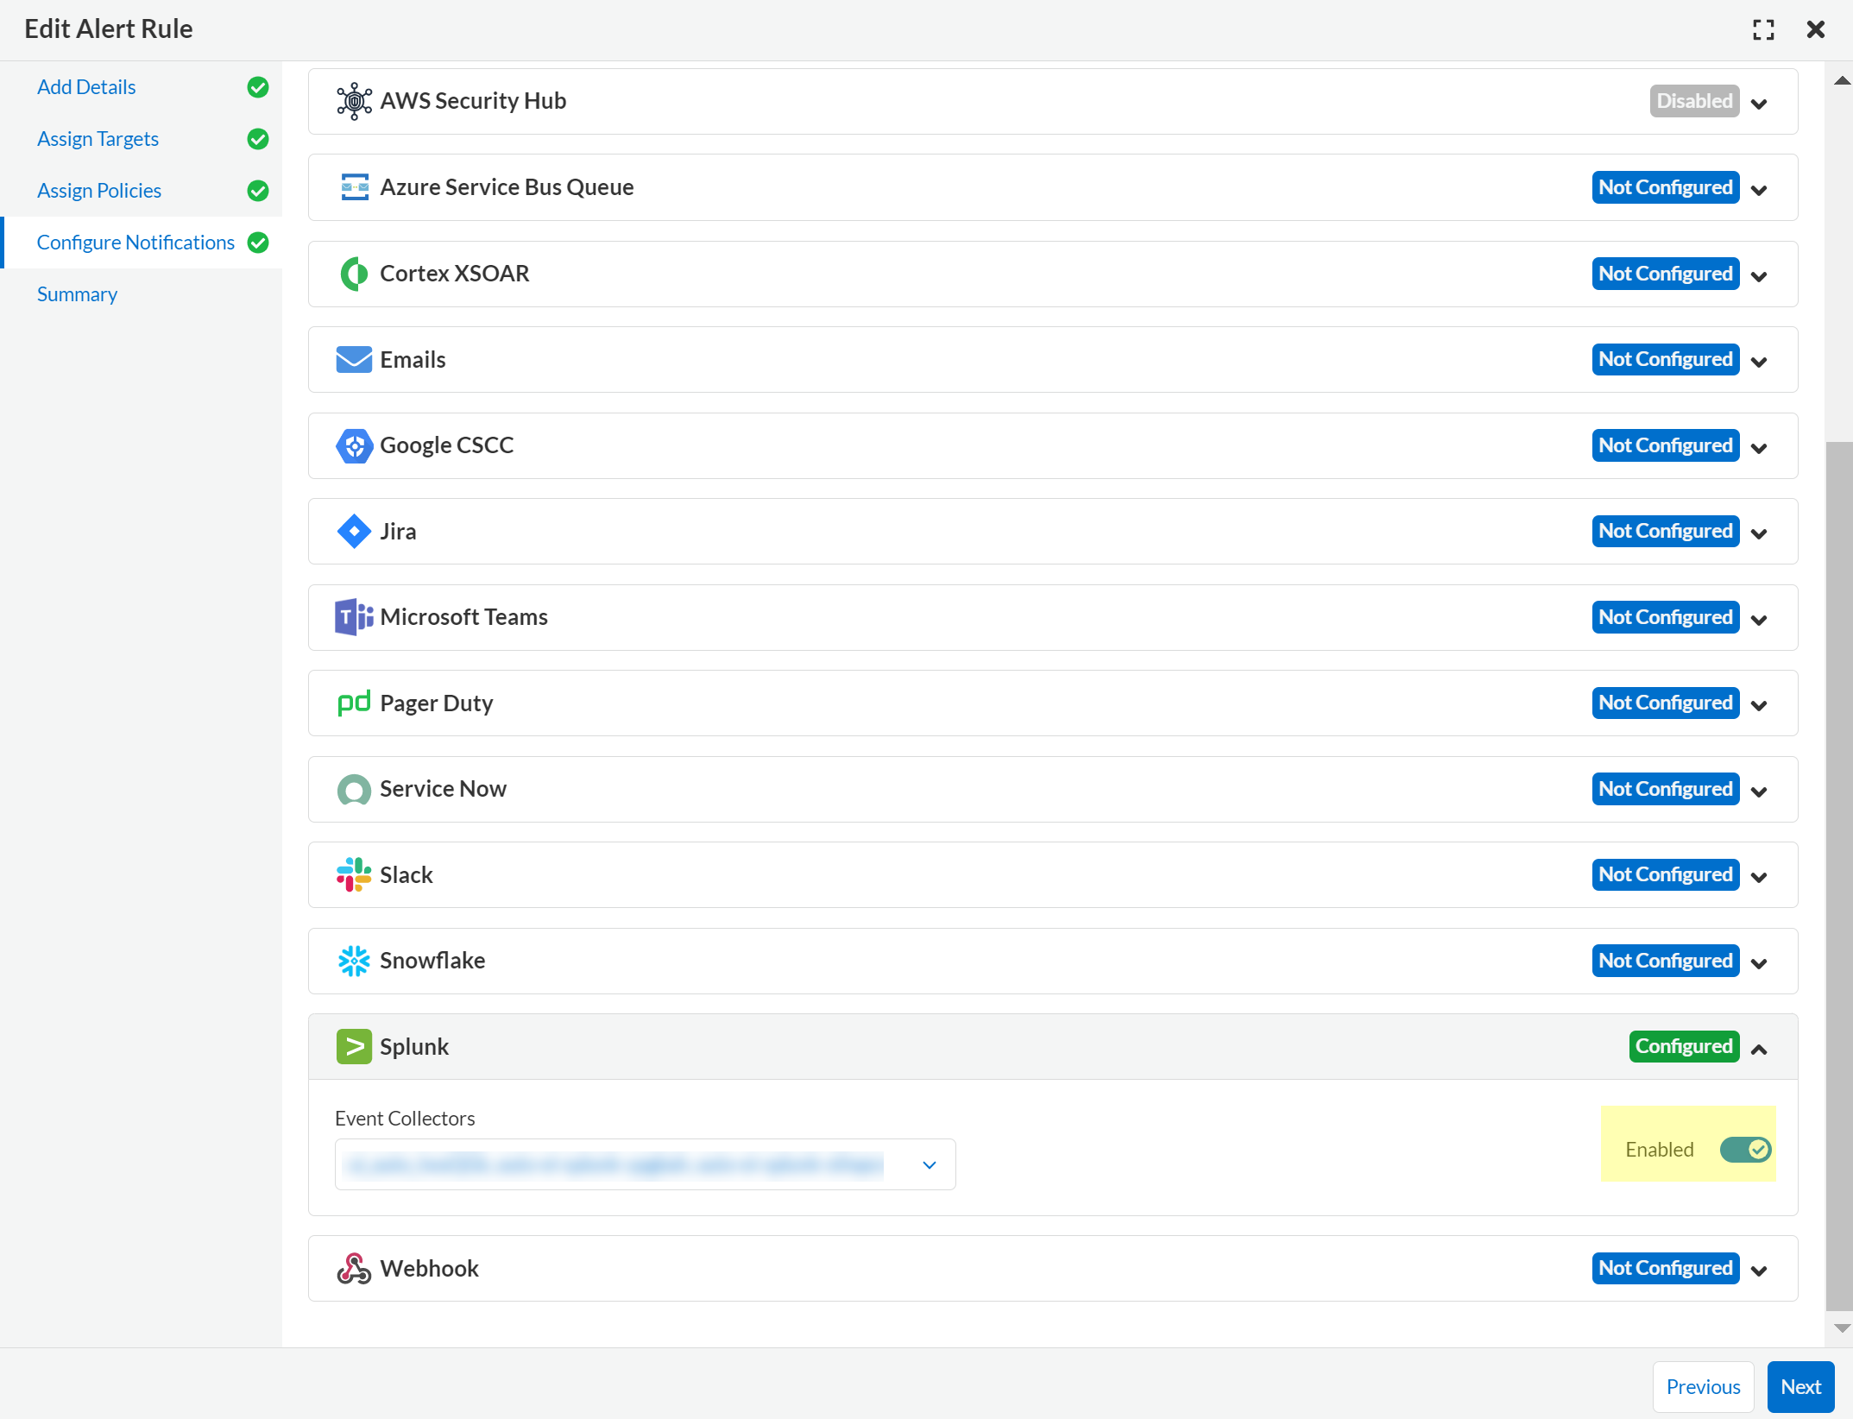This screenshot has width=1853, height=1419.
Task: Expand the Jira section chevron
Action: 1759,533
